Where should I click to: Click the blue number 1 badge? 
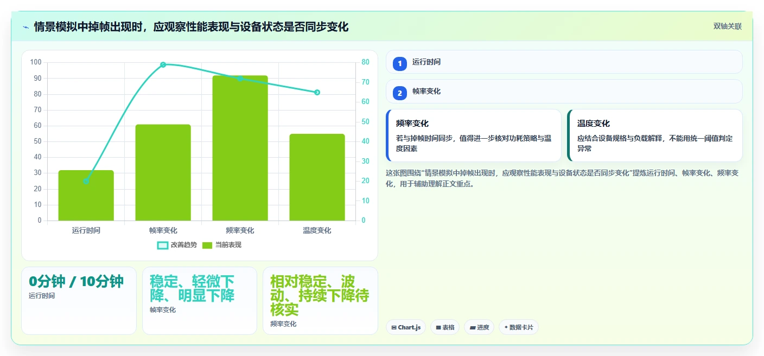(400, 64)
